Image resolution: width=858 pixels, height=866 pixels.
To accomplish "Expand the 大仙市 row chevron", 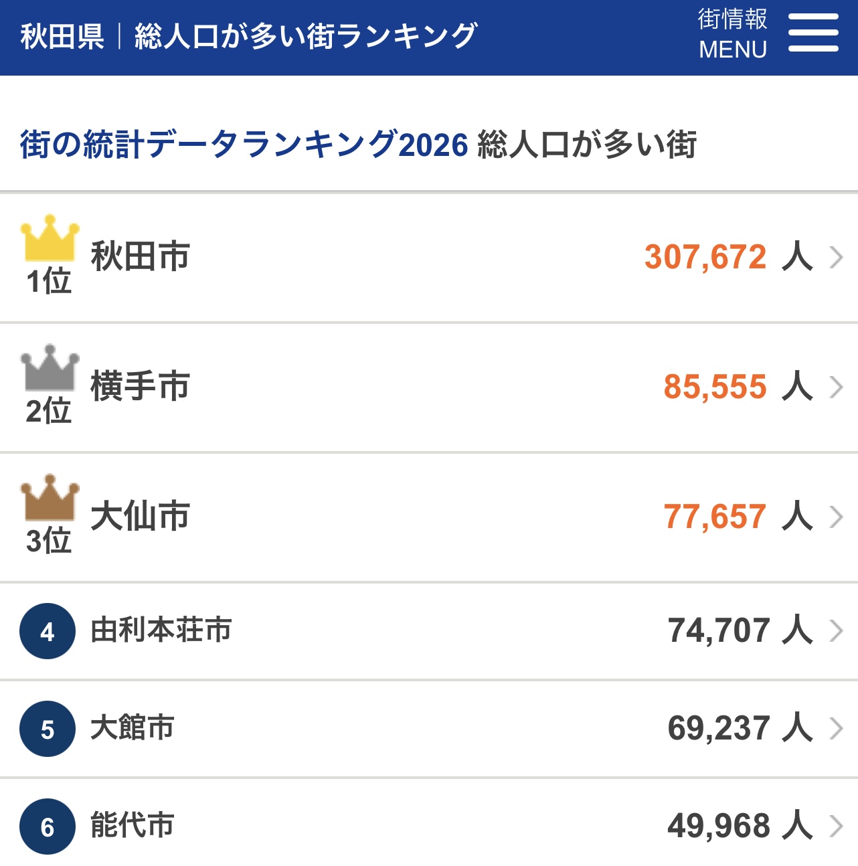I will (x=836, y=517).
